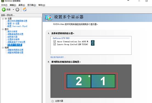The image size is (152, 103).
Task: Open the 文件(F) menu
Action: pos(4,5)
